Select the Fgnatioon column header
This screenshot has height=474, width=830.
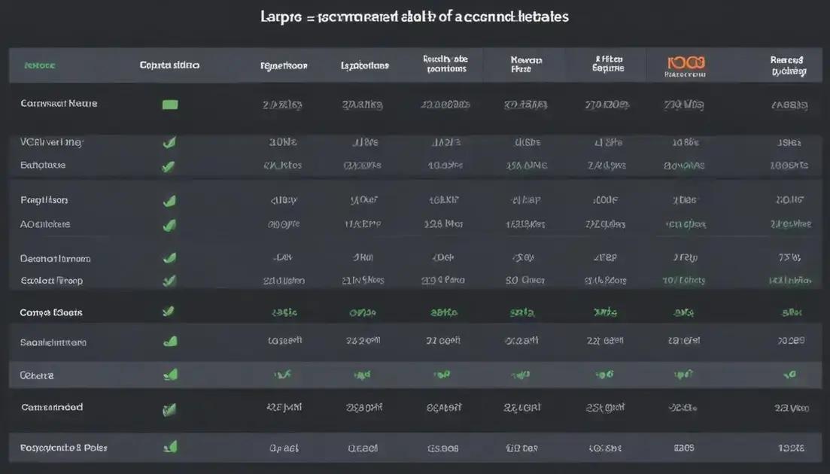coord(284,65)
